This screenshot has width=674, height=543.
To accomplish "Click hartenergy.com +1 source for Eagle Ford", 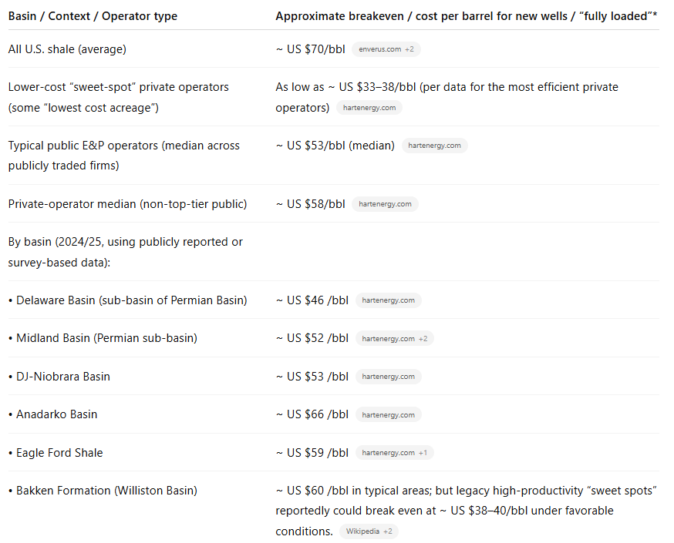I will pyautogui.click(x=394, y=453).
